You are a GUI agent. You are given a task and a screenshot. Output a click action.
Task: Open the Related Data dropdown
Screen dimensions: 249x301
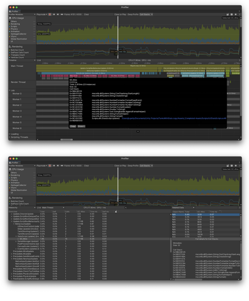tap(184, 208)
